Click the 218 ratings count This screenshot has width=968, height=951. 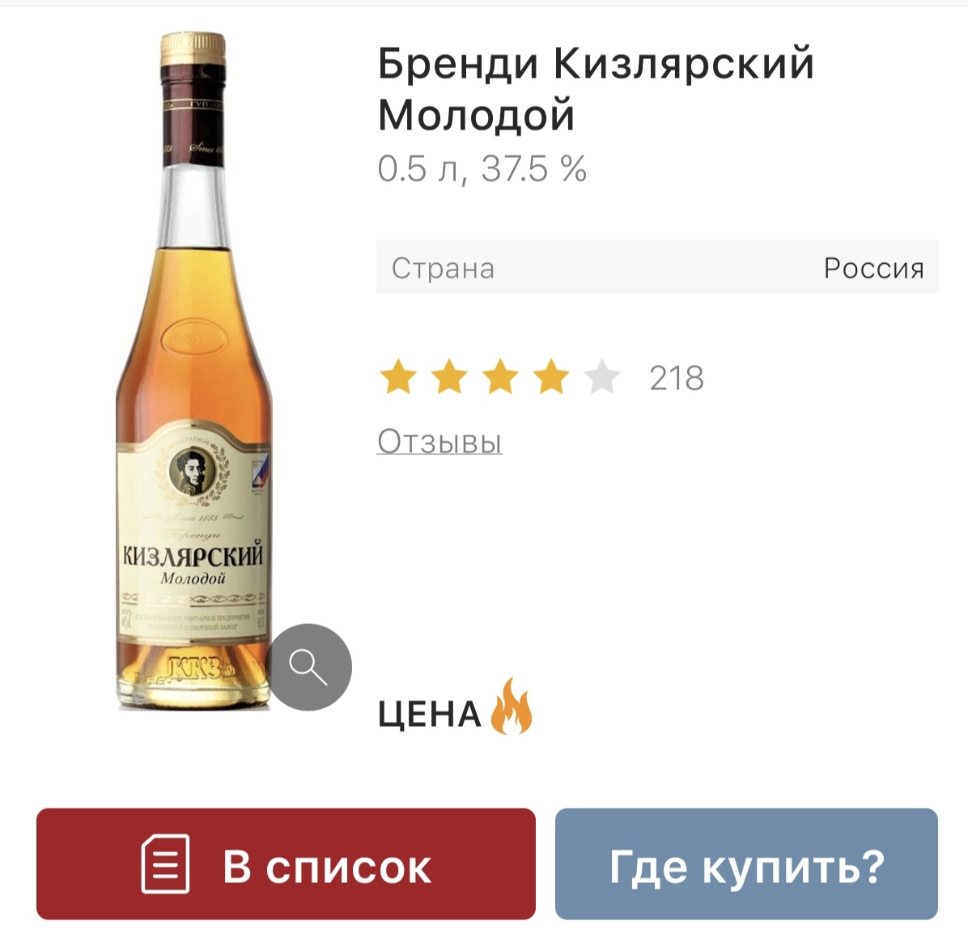point(677,378)
